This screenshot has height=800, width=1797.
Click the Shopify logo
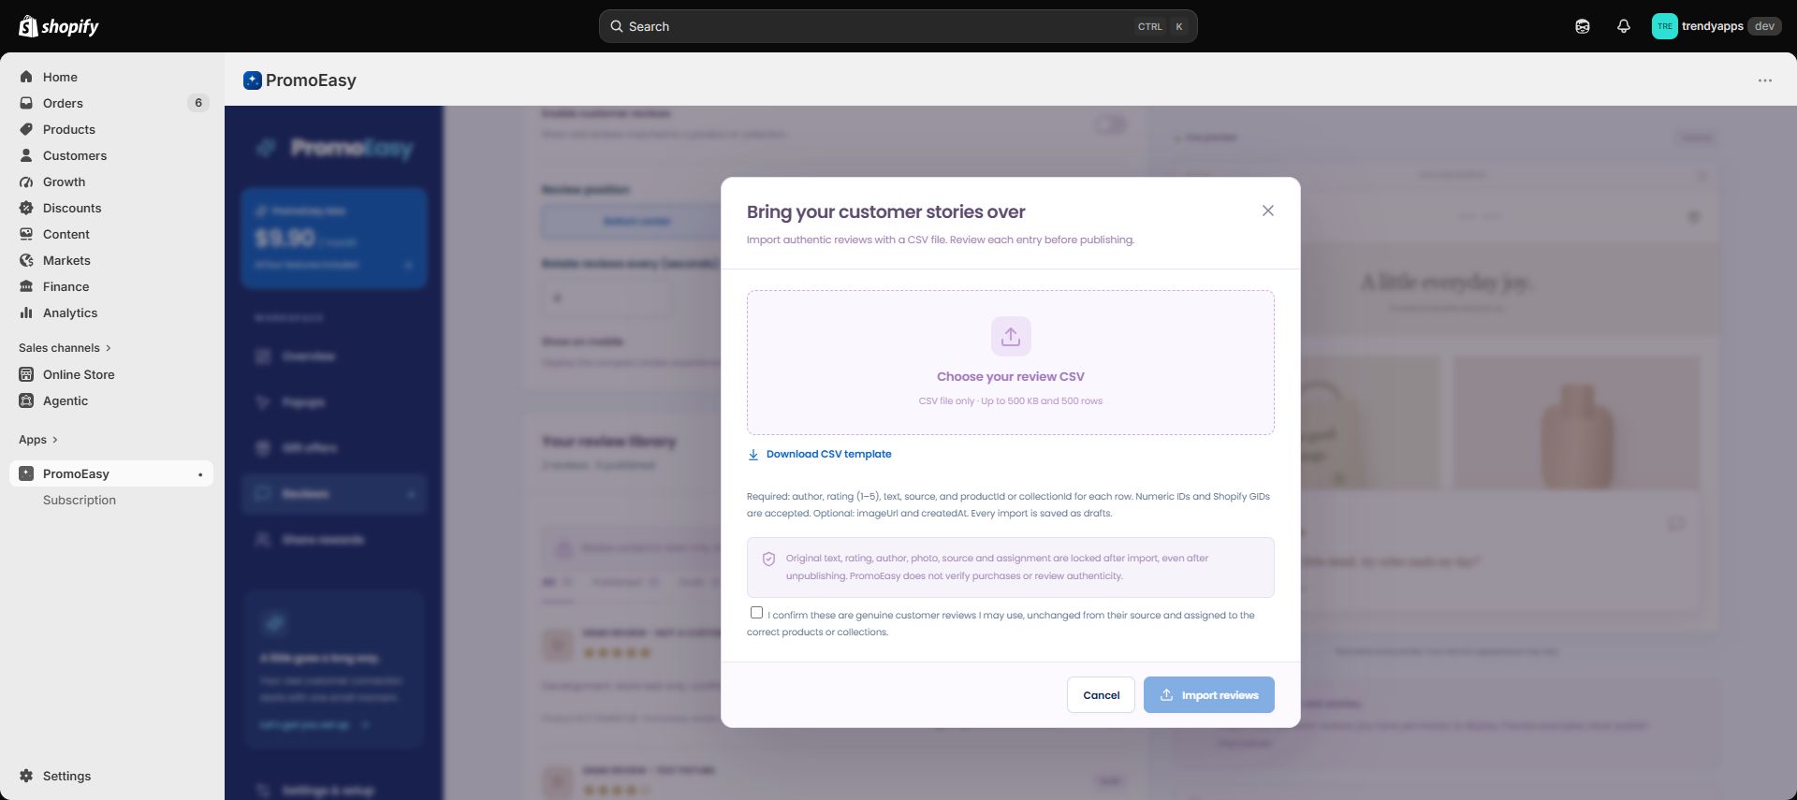click(x=59, y=26)
